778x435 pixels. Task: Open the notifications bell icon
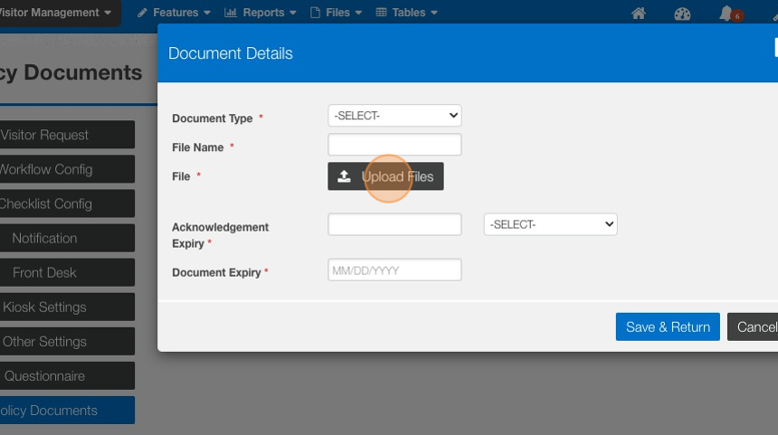pyautogui.click(x=727, y=14)
